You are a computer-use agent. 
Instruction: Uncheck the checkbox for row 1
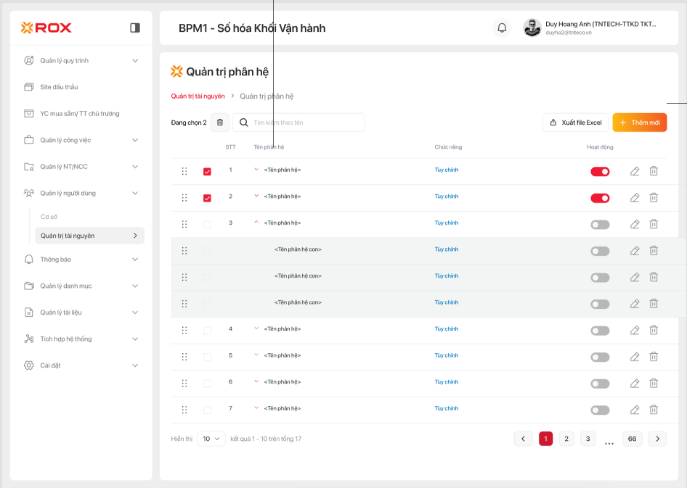click(x=207, y=171)
